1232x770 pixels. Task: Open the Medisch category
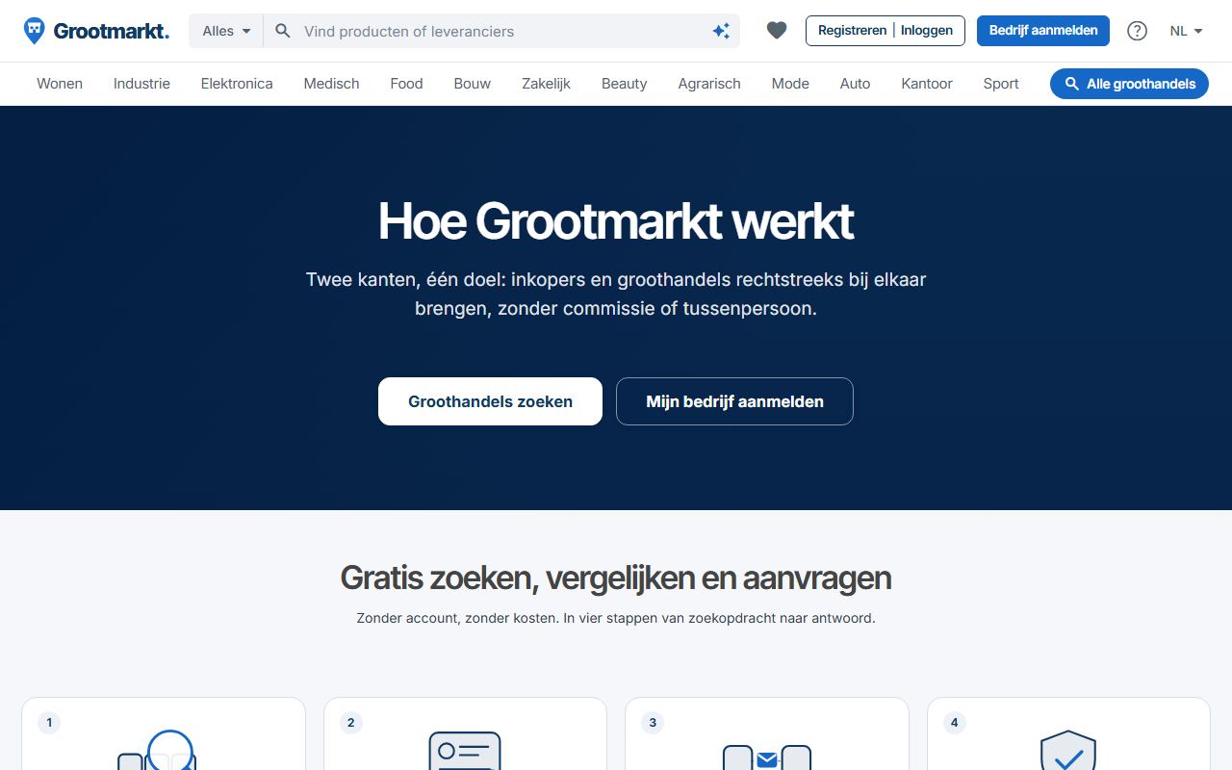(331, 84)
